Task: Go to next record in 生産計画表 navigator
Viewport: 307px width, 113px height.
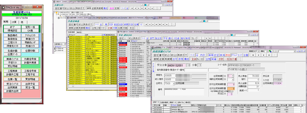Action: [153, 24]
